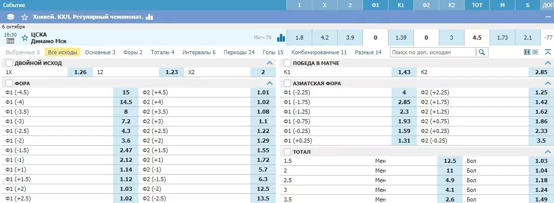Click the search additional outcomes field
This screenshot has width=554, height=203.
pos(433,53)
